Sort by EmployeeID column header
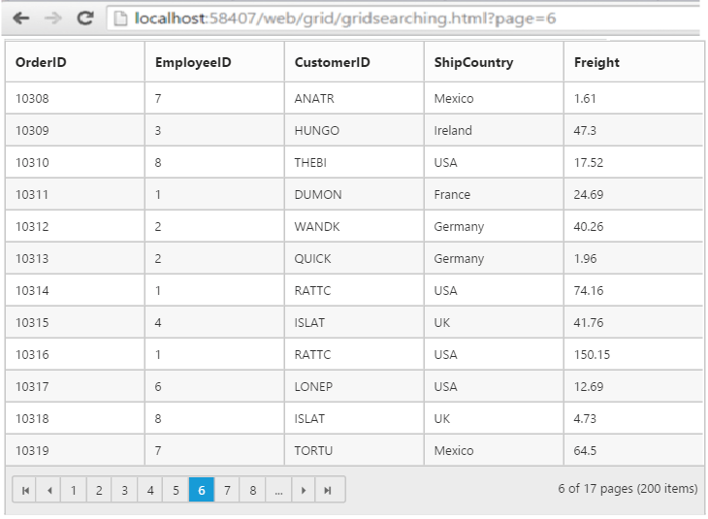This screenshot has height=519, width=708. (x=214, y=62)
